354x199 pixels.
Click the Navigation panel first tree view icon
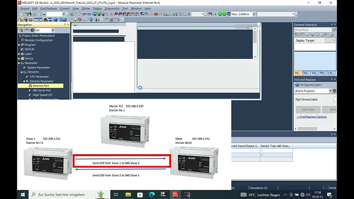(21, 30)
